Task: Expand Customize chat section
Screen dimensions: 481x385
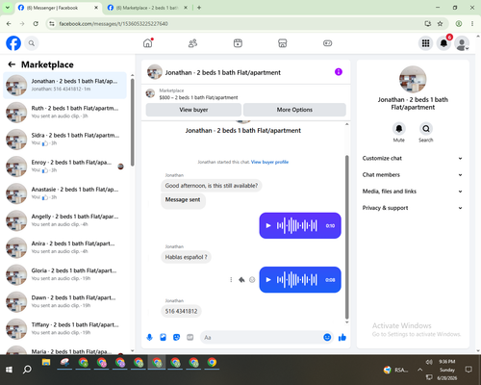Action: click(413, 158)
